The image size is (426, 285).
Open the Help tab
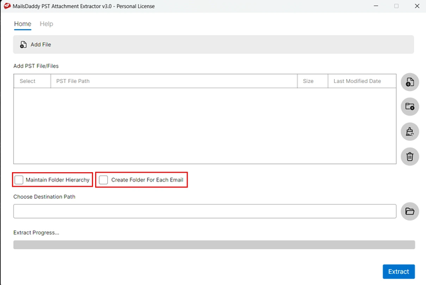click(47, 24)
